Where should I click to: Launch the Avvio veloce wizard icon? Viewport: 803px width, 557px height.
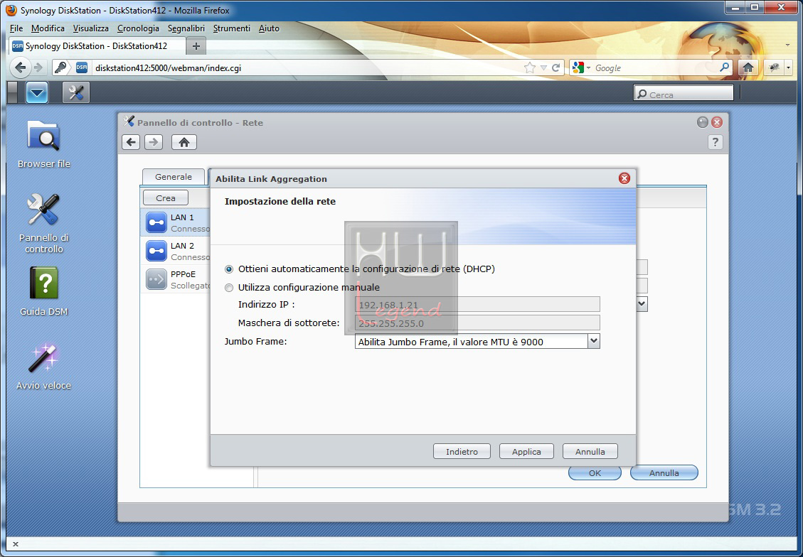(43, 366)
